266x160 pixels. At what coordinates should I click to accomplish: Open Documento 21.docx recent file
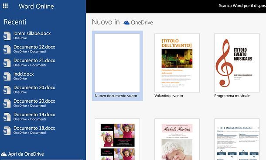34,60
